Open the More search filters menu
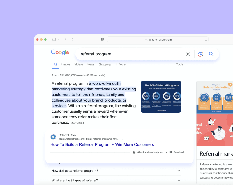 tap(121, 64)
